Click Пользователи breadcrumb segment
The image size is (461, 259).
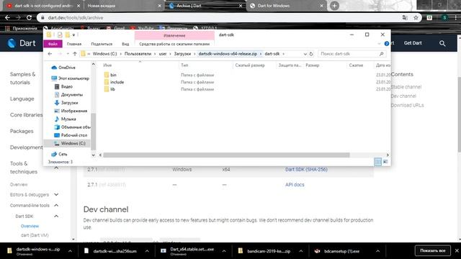pos(138,54)
